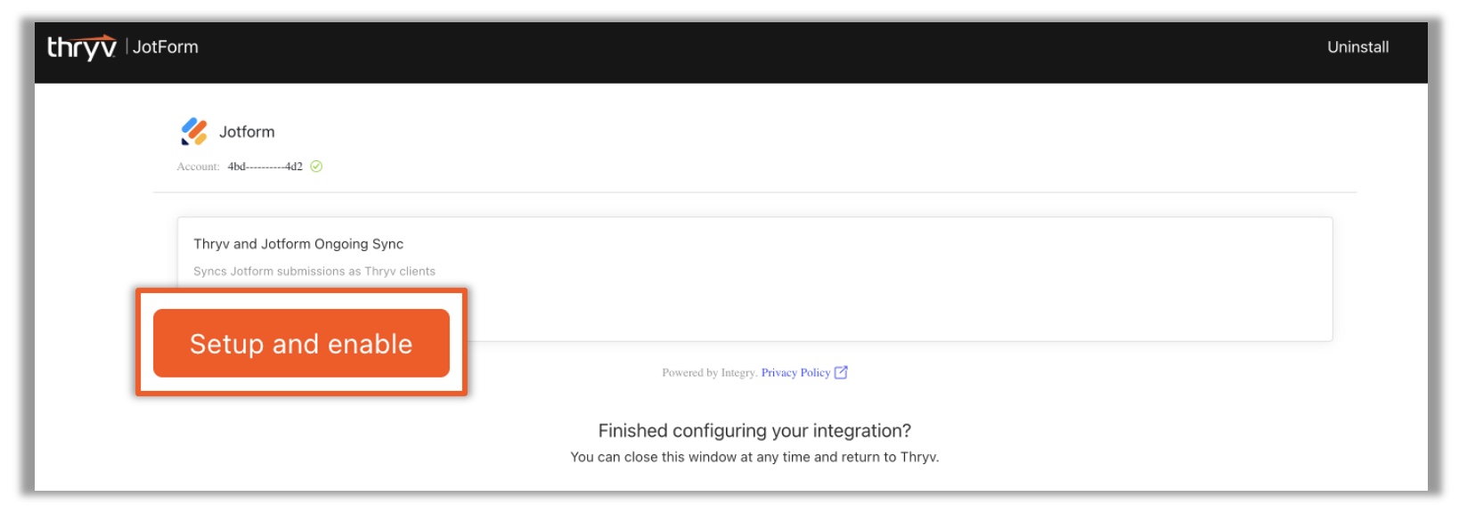Screen dimensions: 1459x513
Task: Select the Jotform name heading
Action: [247, 132]
